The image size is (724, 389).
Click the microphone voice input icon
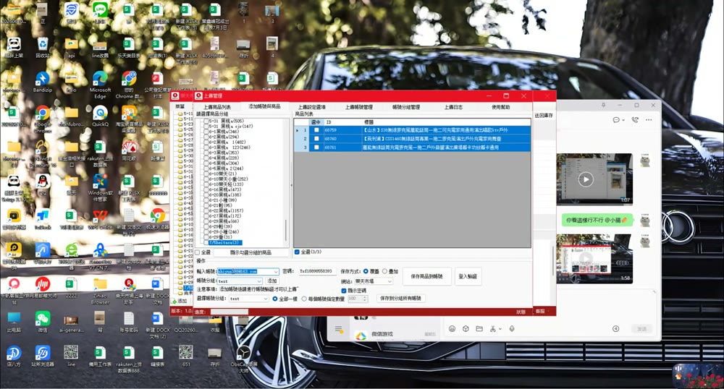[512, 328]
